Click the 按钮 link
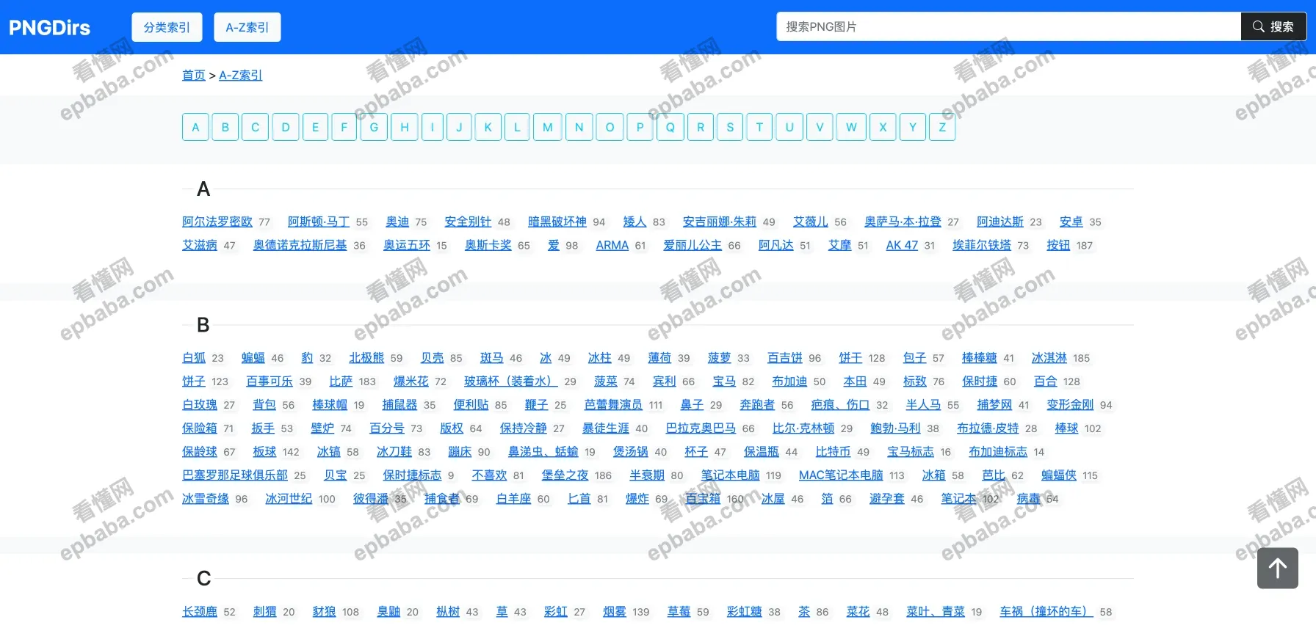1316x628 pixels. point(1058,245)
